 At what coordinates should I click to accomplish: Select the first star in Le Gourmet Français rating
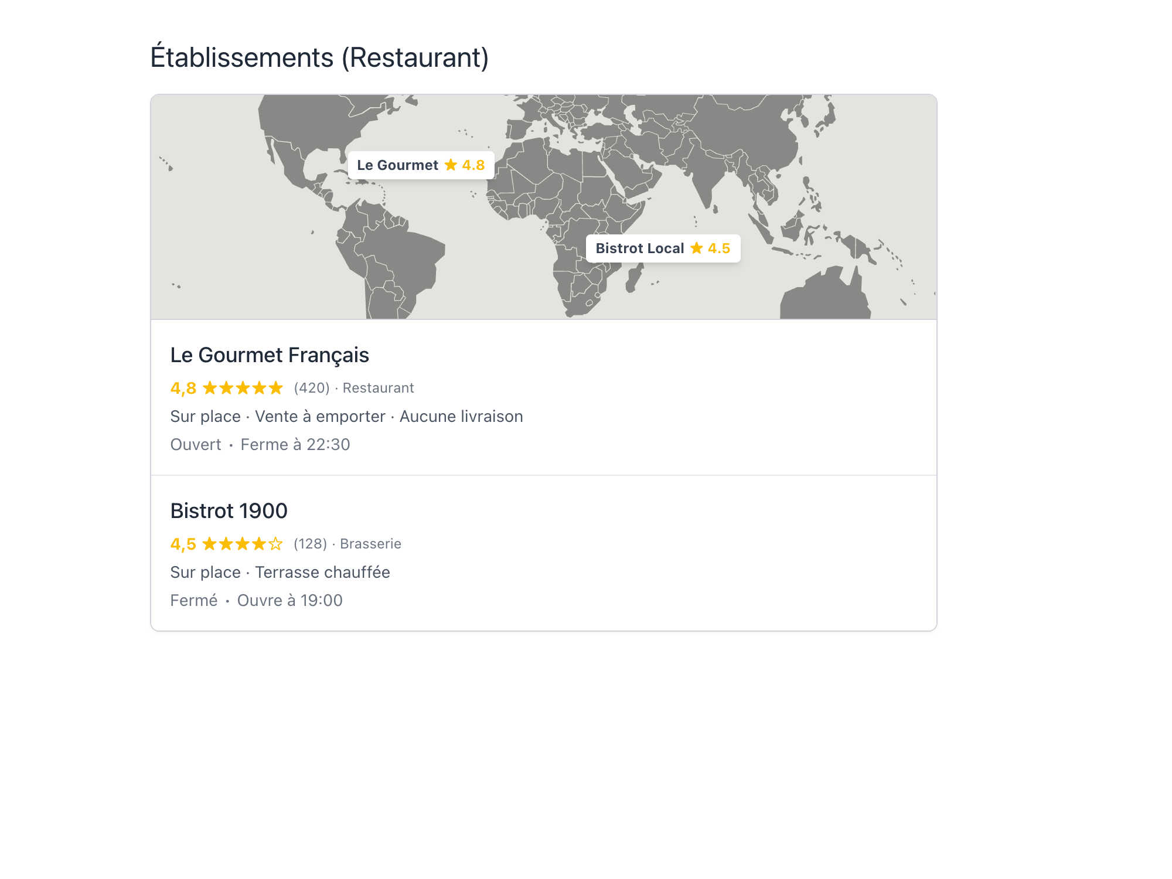pos(209,387)
